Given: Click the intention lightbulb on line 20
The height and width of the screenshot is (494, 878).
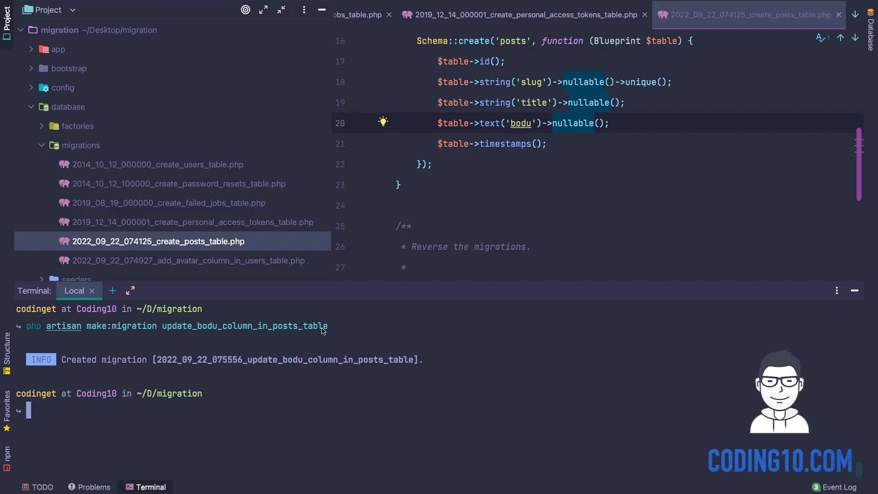Looking at the screenshot, I should click(383, 121).
